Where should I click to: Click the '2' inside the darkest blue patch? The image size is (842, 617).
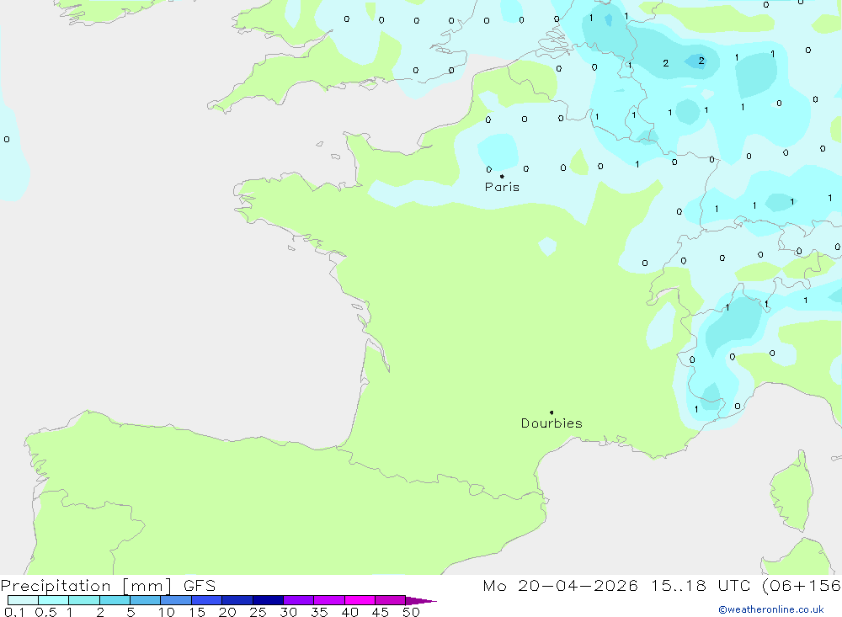pyautogui.click(x=701, y=61)
